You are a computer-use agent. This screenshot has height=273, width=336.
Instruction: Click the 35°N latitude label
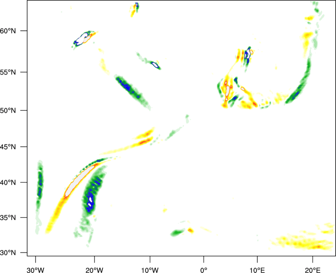tap(8, 218)
